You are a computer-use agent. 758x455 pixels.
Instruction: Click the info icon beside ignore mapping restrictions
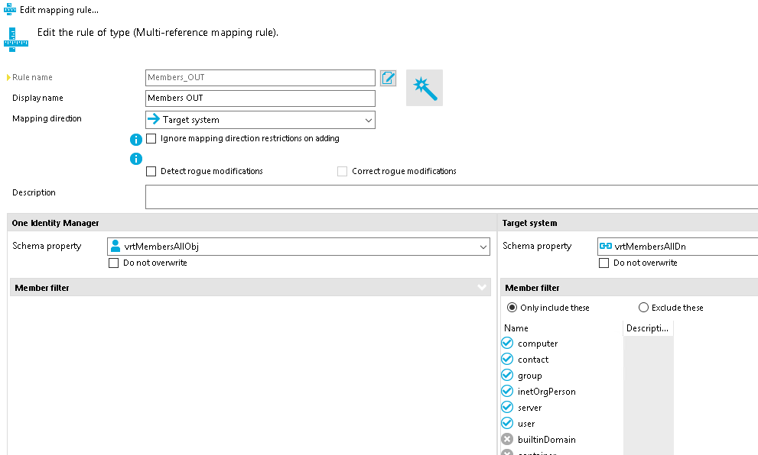[136, 139]
